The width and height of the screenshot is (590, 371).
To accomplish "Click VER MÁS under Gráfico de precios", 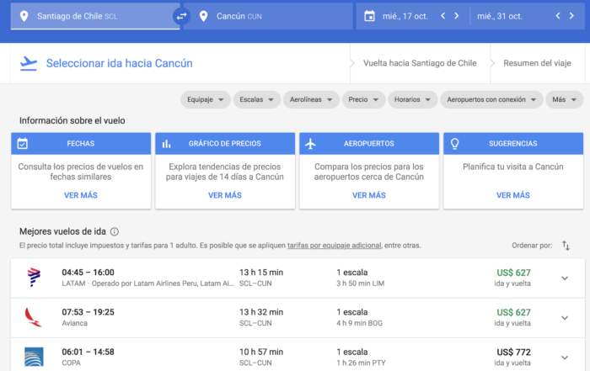I will click(x=224, y=195).
